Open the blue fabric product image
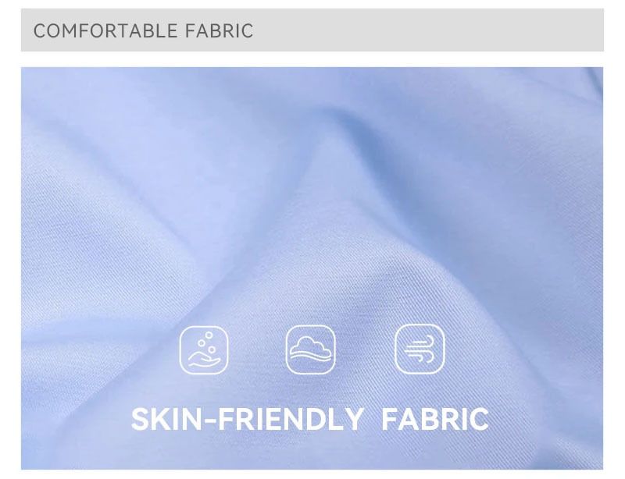Image resolution: width=625 pixels, height=479 pixels. pyautogui.click(x=312, y=268)
